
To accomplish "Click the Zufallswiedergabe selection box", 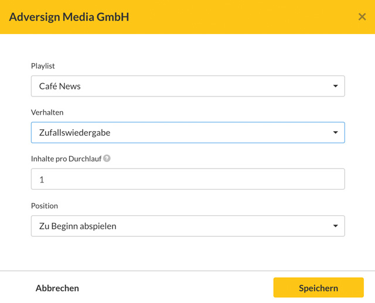I will click(187, 133).
